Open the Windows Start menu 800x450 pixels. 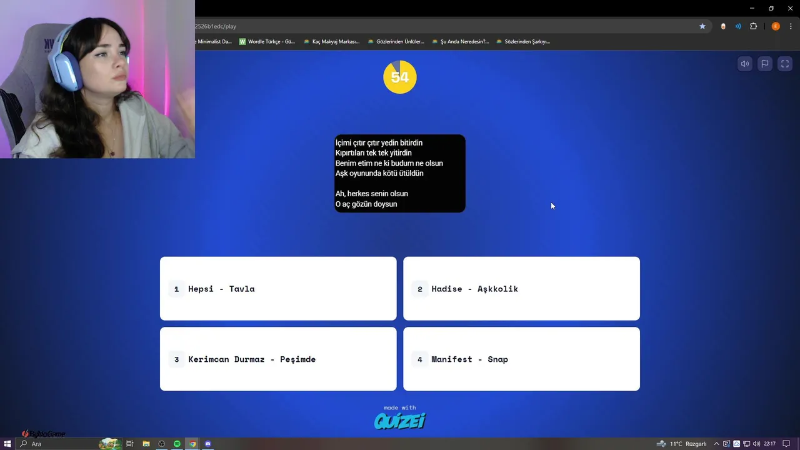(x=7, y=444)
